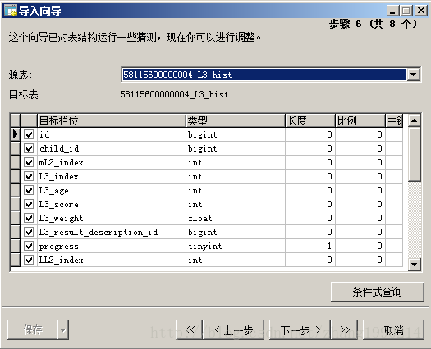The image size is (431, 349).
Task: Click the 目标栏位 column header
Action: pyautogui.click(x=112, y=120)
